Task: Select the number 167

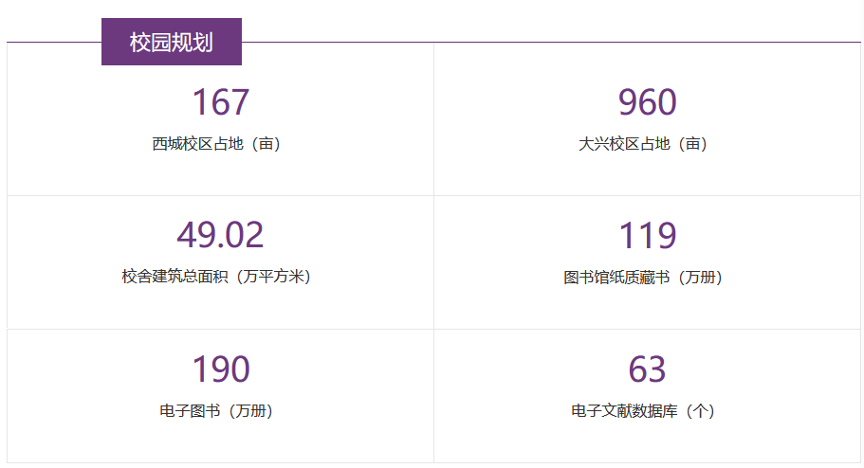Action: tap(220, 102)
